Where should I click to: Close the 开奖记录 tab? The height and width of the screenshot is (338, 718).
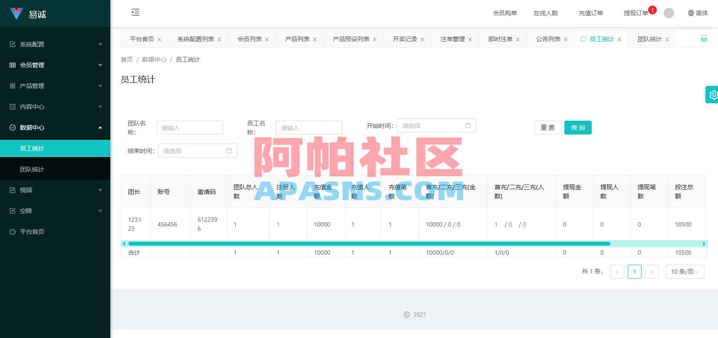click(x=422, y=39)
